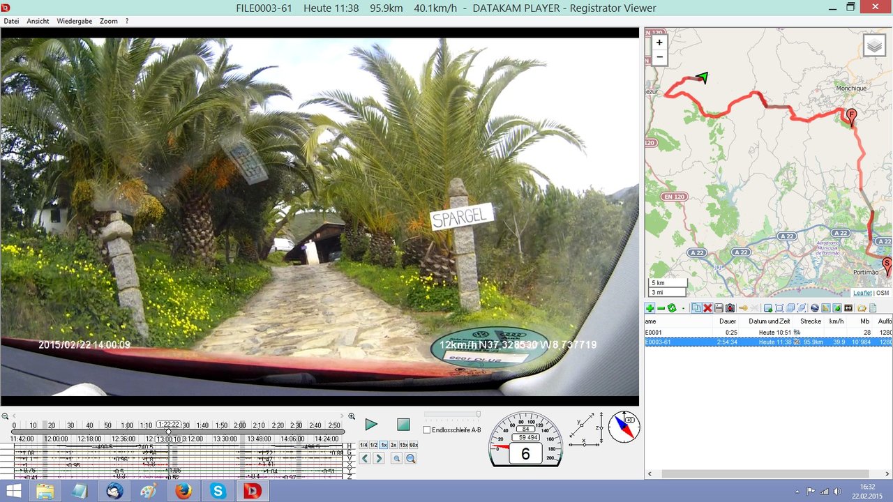Zoom in on the map
This screenshot has width=893, height=502.
[659, 43]
